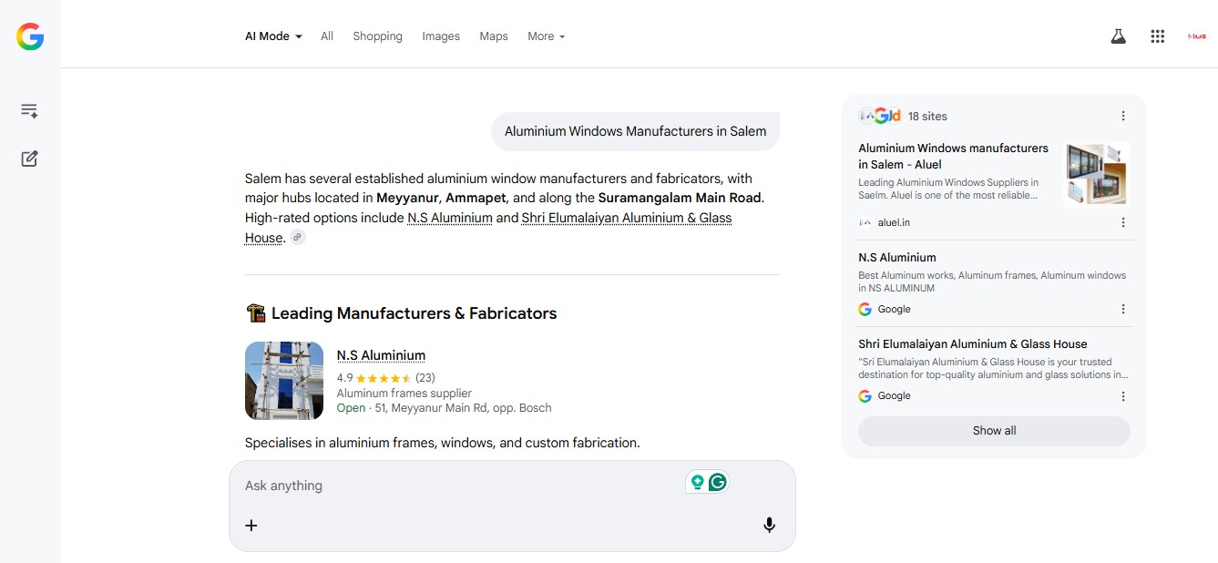
Task: Click the aluel.in favicon
Action: coord(865,222)
